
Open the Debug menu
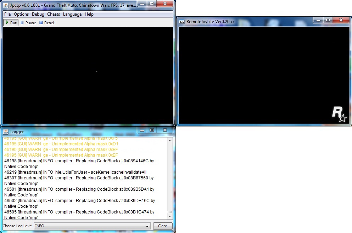pyautogui.click(x=38, y=14)
